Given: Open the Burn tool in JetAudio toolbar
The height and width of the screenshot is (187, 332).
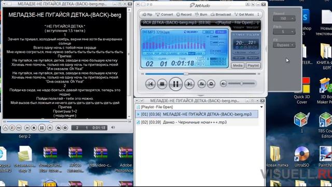Looking at the screenshot, I should point(201,15).
